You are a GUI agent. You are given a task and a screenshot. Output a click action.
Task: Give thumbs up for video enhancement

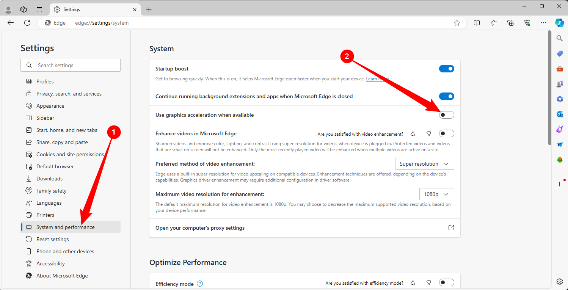click(413, 133)
